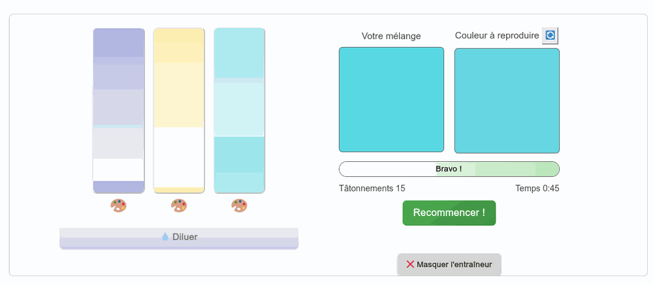
Task: Click the target color square to reproduce
Action: 507,100
